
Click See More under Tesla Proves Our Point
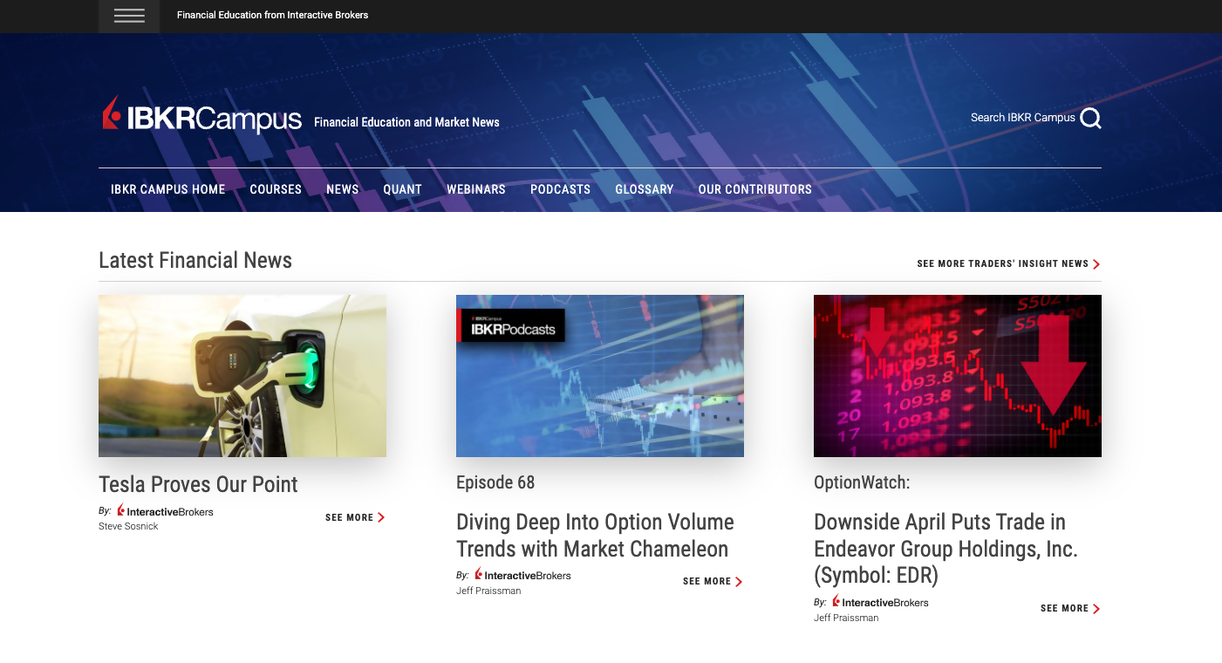click(x=355, y=517)
